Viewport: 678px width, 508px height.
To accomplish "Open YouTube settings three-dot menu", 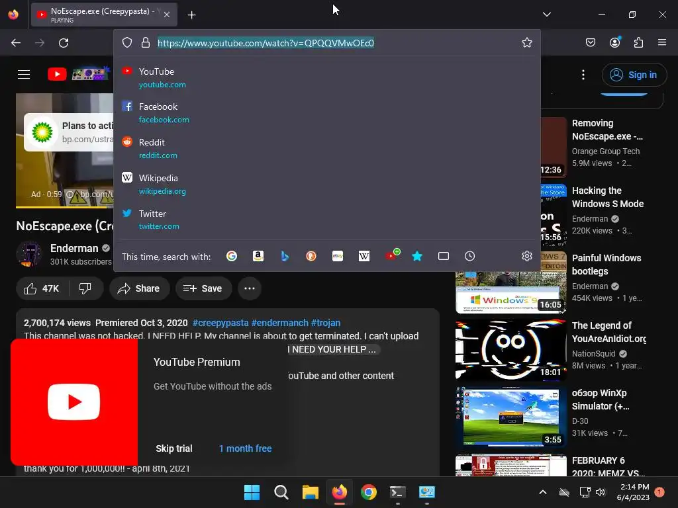I will 583,75.
